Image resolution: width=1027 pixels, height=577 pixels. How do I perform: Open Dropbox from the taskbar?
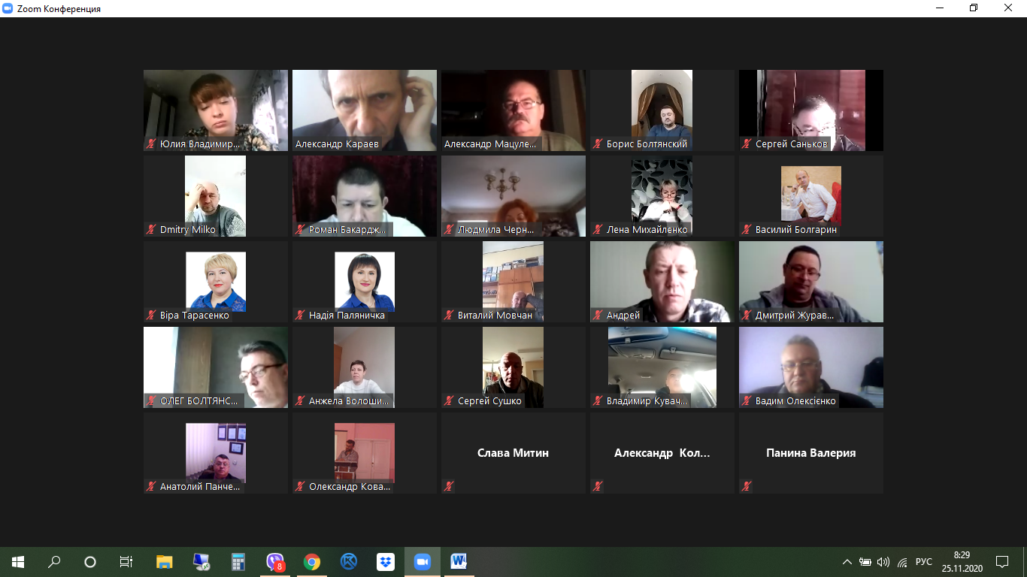coord(385,562)
